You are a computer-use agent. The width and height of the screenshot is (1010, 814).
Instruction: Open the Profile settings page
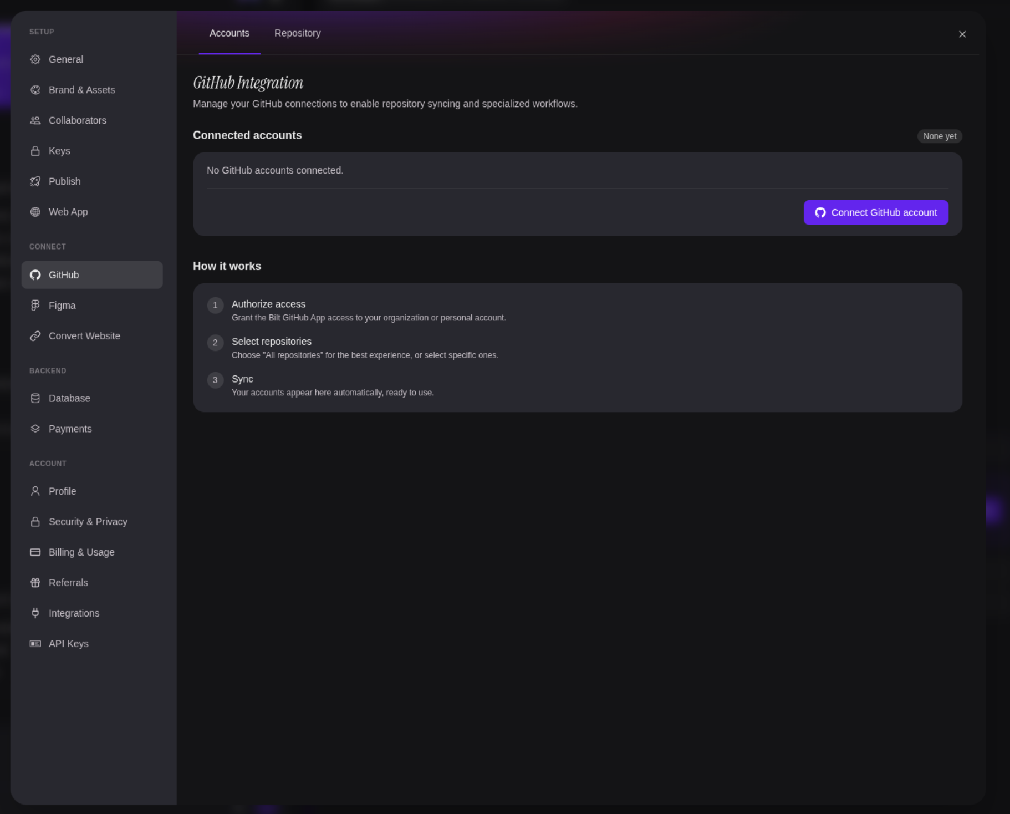[92, 491]
